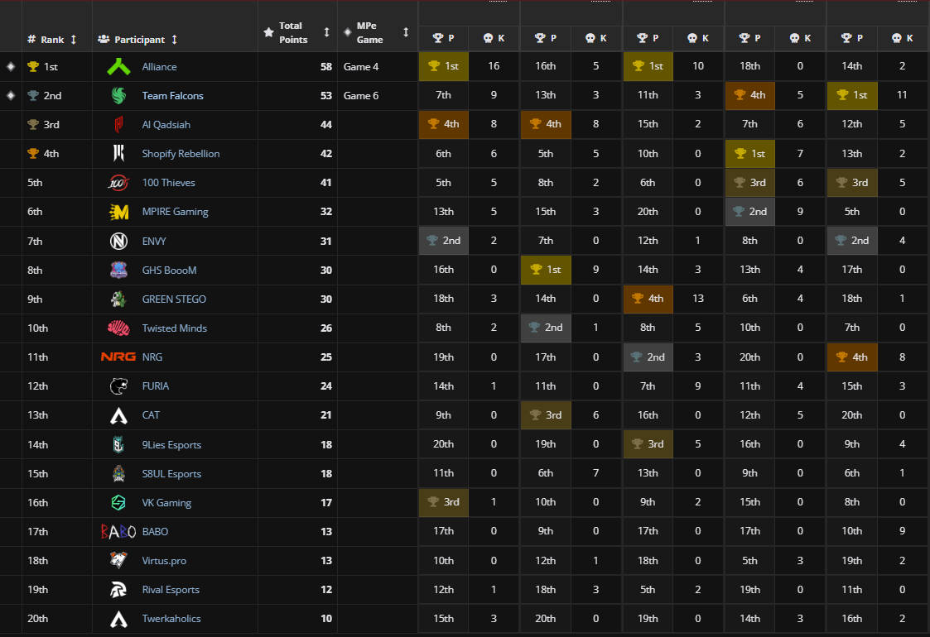930x637 pixels.
Task: Click the FURIA panther logo
Action: [118, 386]
